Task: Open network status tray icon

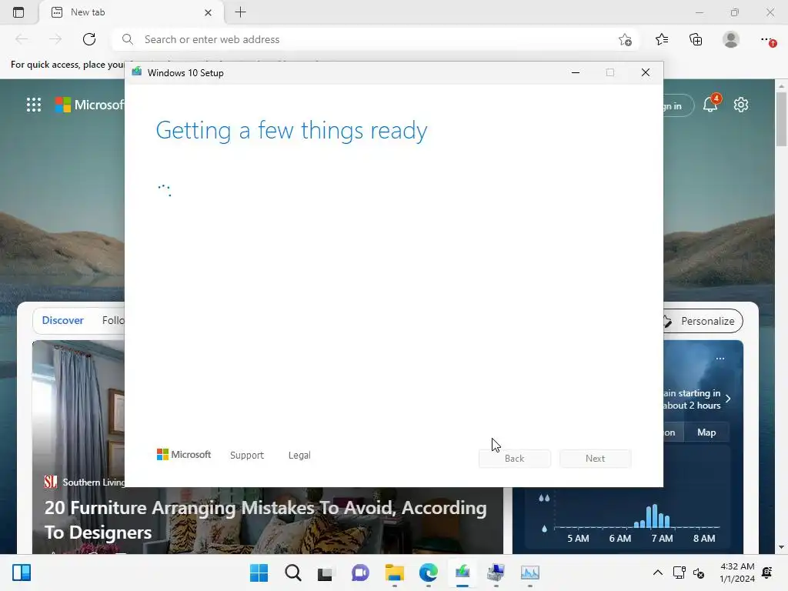Action: (x=679, y=573)
